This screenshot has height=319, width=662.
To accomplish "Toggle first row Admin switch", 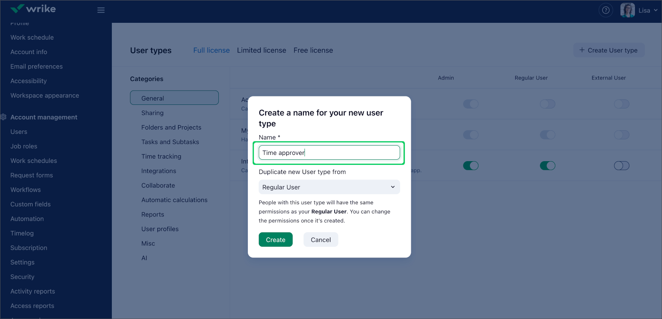I will (x=471, y=104).
